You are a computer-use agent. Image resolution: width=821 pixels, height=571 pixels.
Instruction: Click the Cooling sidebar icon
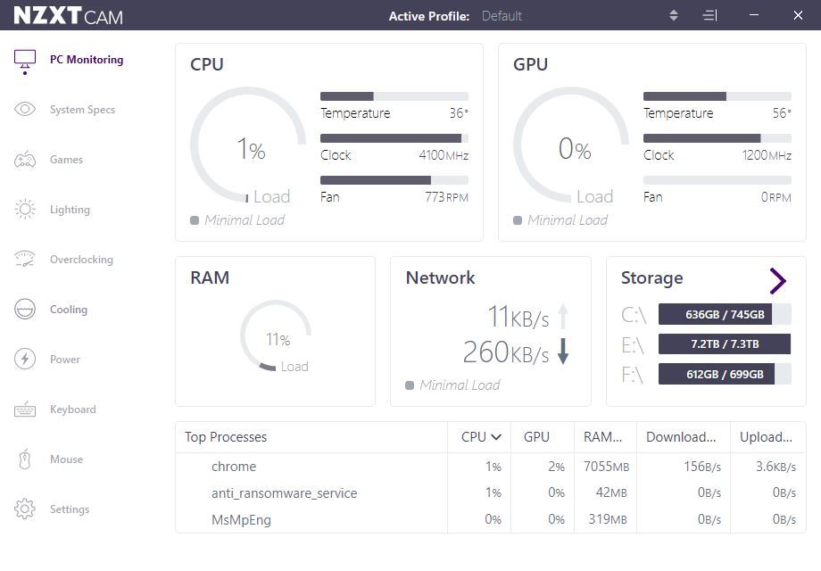(25, 310)
